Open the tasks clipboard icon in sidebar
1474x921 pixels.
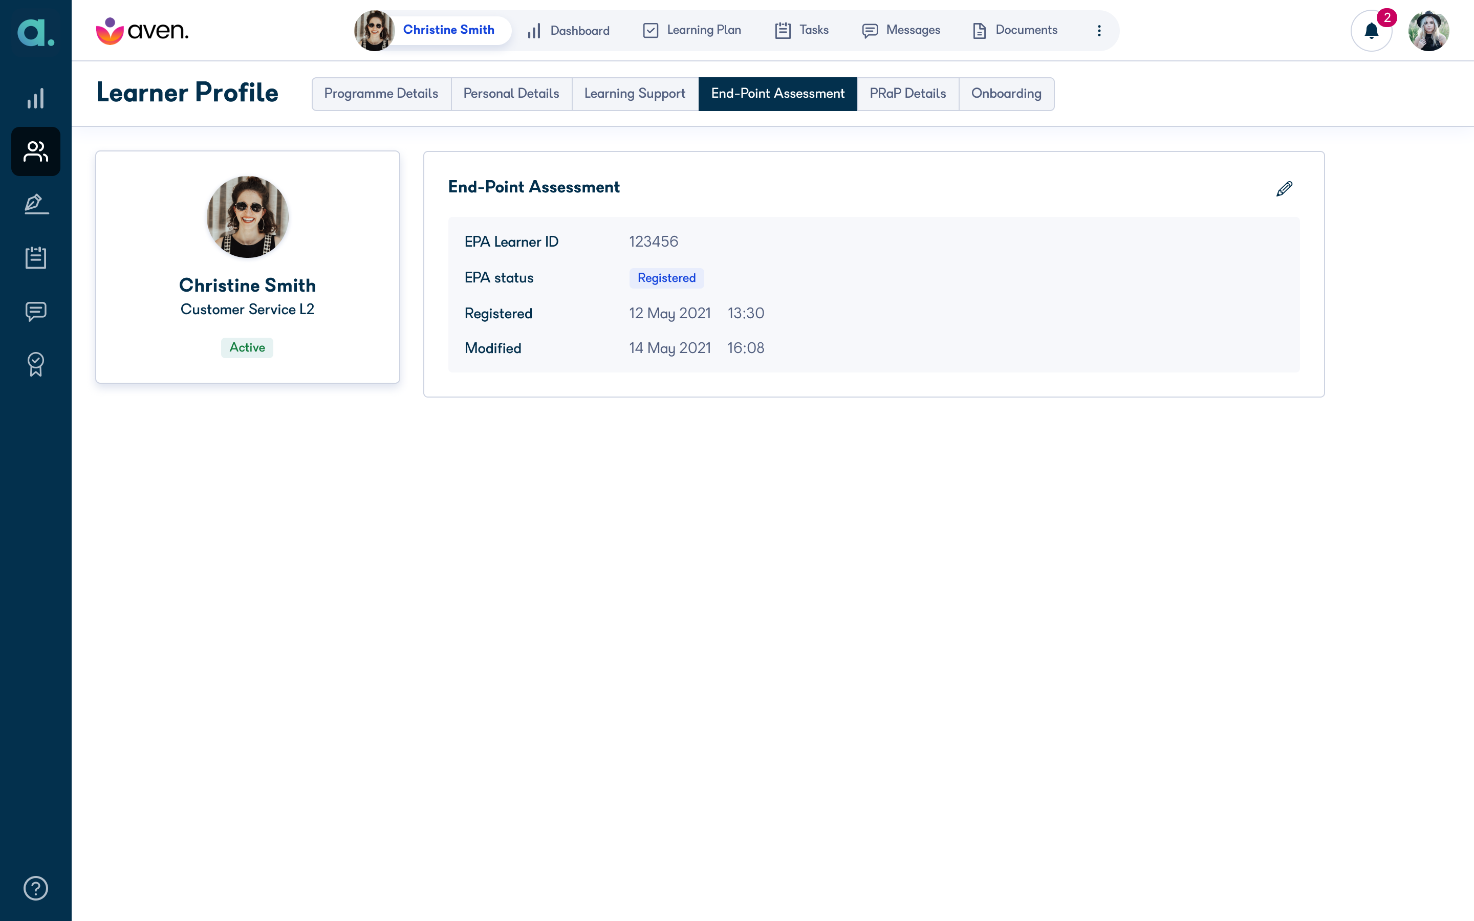(35, 257)
